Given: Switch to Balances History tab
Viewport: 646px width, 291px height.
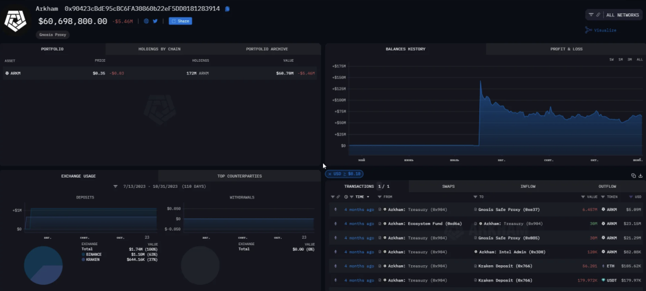Looking at the screenshot, I should click(406, 49).
